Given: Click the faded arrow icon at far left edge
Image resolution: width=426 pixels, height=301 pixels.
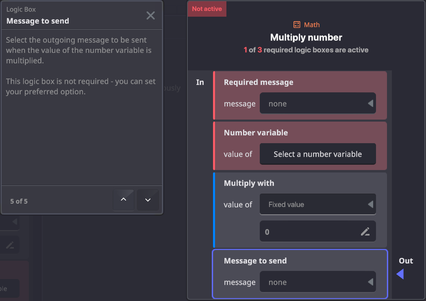Looking at the screenshot, I should pos(14,222).
